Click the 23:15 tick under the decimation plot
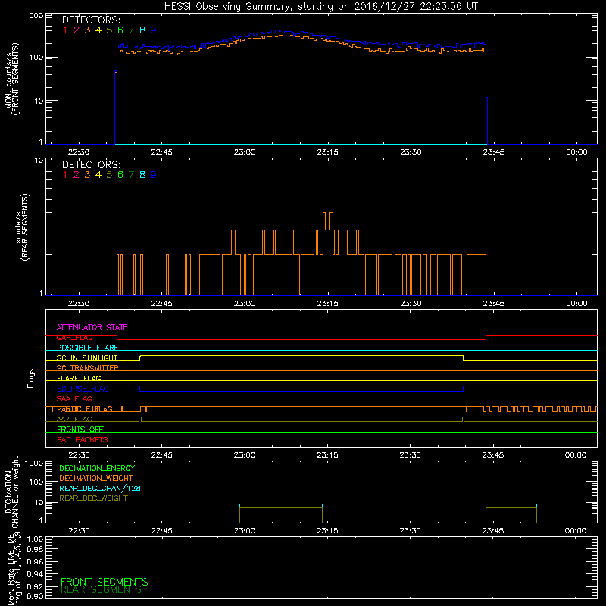The height and width of the screenshot is (606, 606). coord(327,531)
